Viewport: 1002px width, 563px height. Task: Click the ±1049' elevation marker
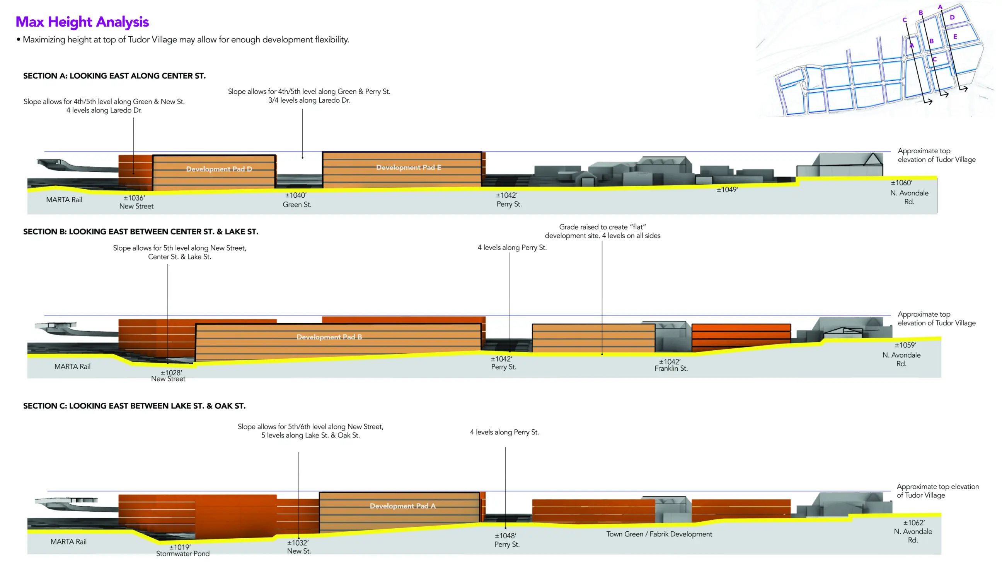tap(727, 190)
